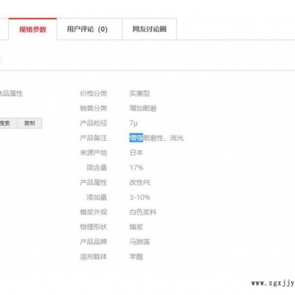Click the 增加耐磨 sales category value
Viewport: 295px width, 295px height.
point(143,108)
